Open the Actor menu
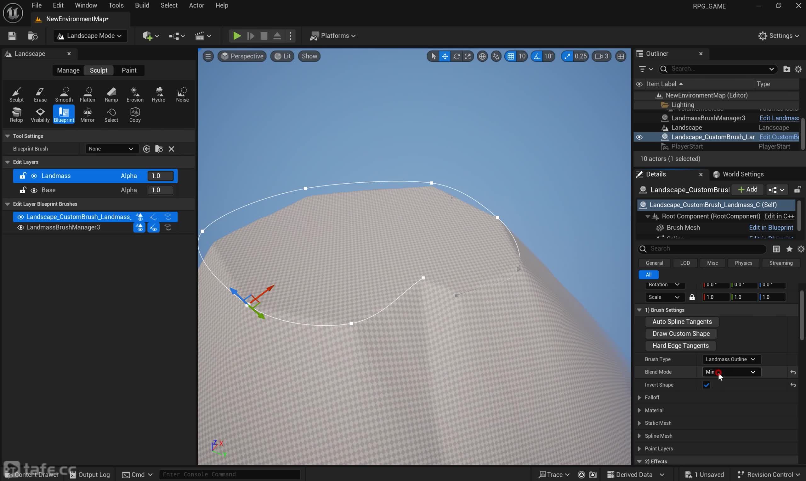Image resolution: width=806 pixels, height=481 pixels. click(x=196, y=6)
